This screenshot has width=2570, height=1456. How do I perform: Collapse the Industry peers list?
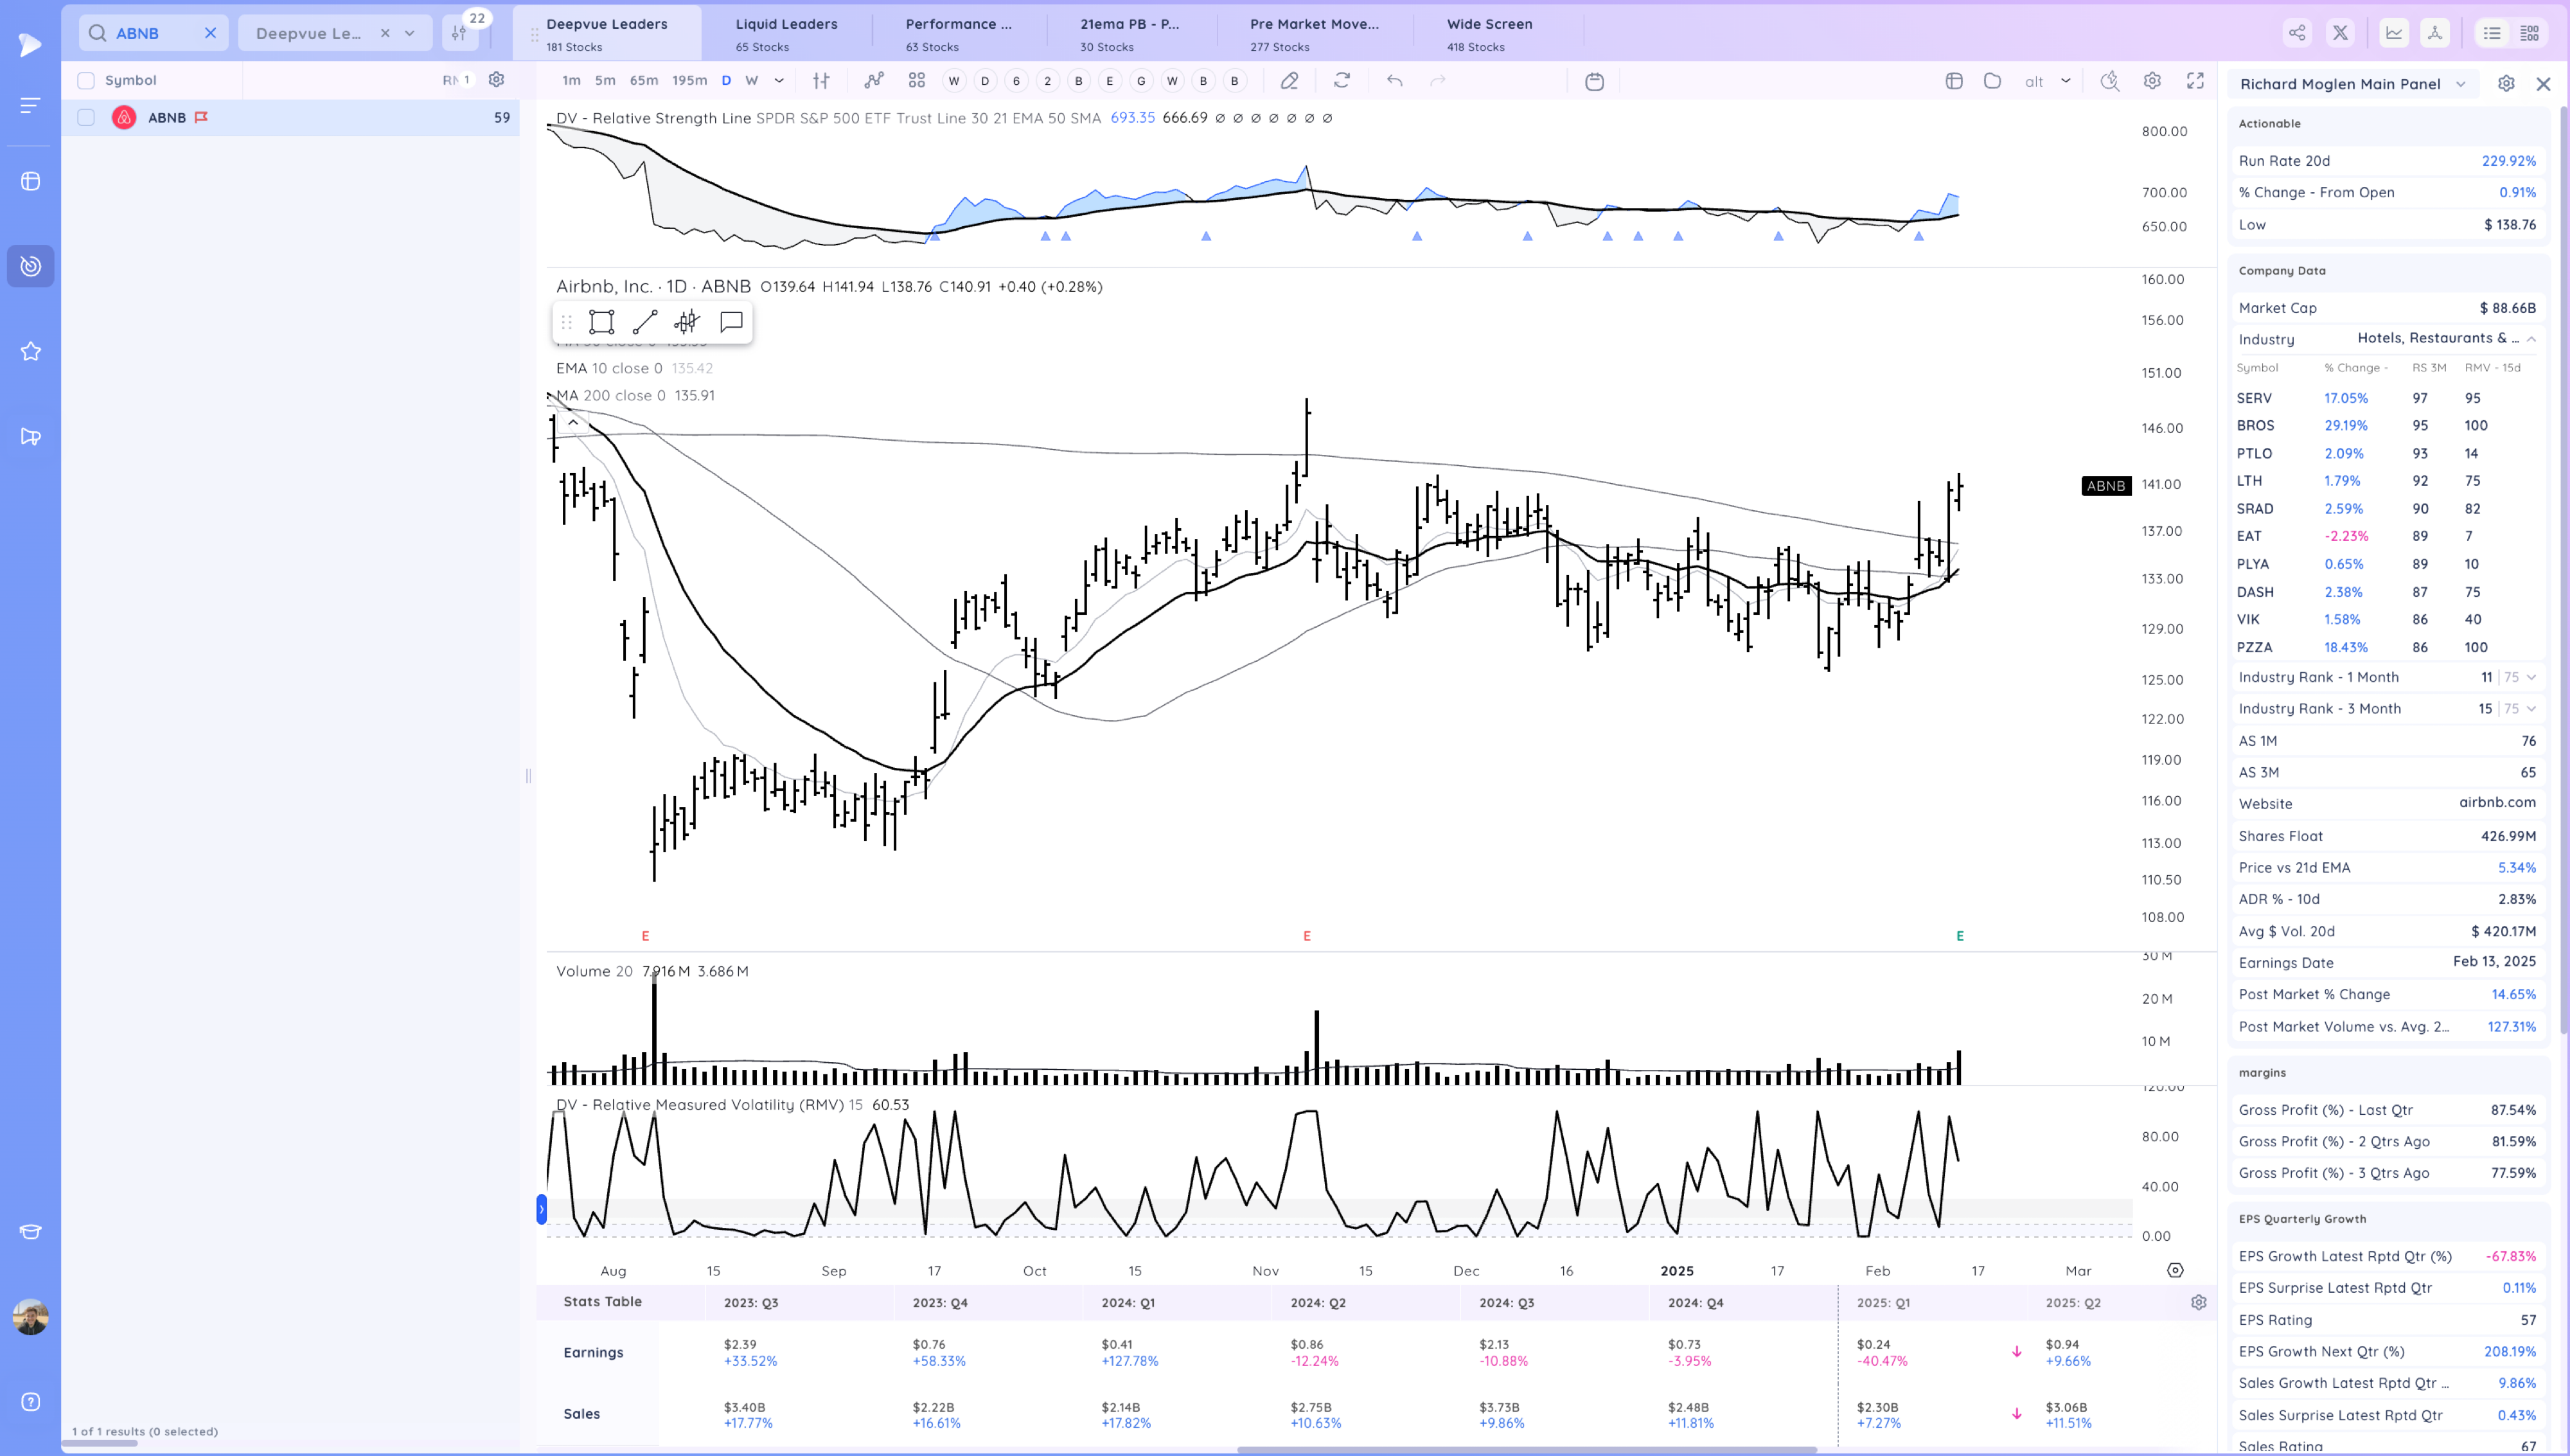point(2531,339)
